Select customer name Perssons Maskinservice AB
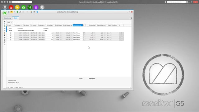This screenshot has width=199, height=112. pos(25,30)
